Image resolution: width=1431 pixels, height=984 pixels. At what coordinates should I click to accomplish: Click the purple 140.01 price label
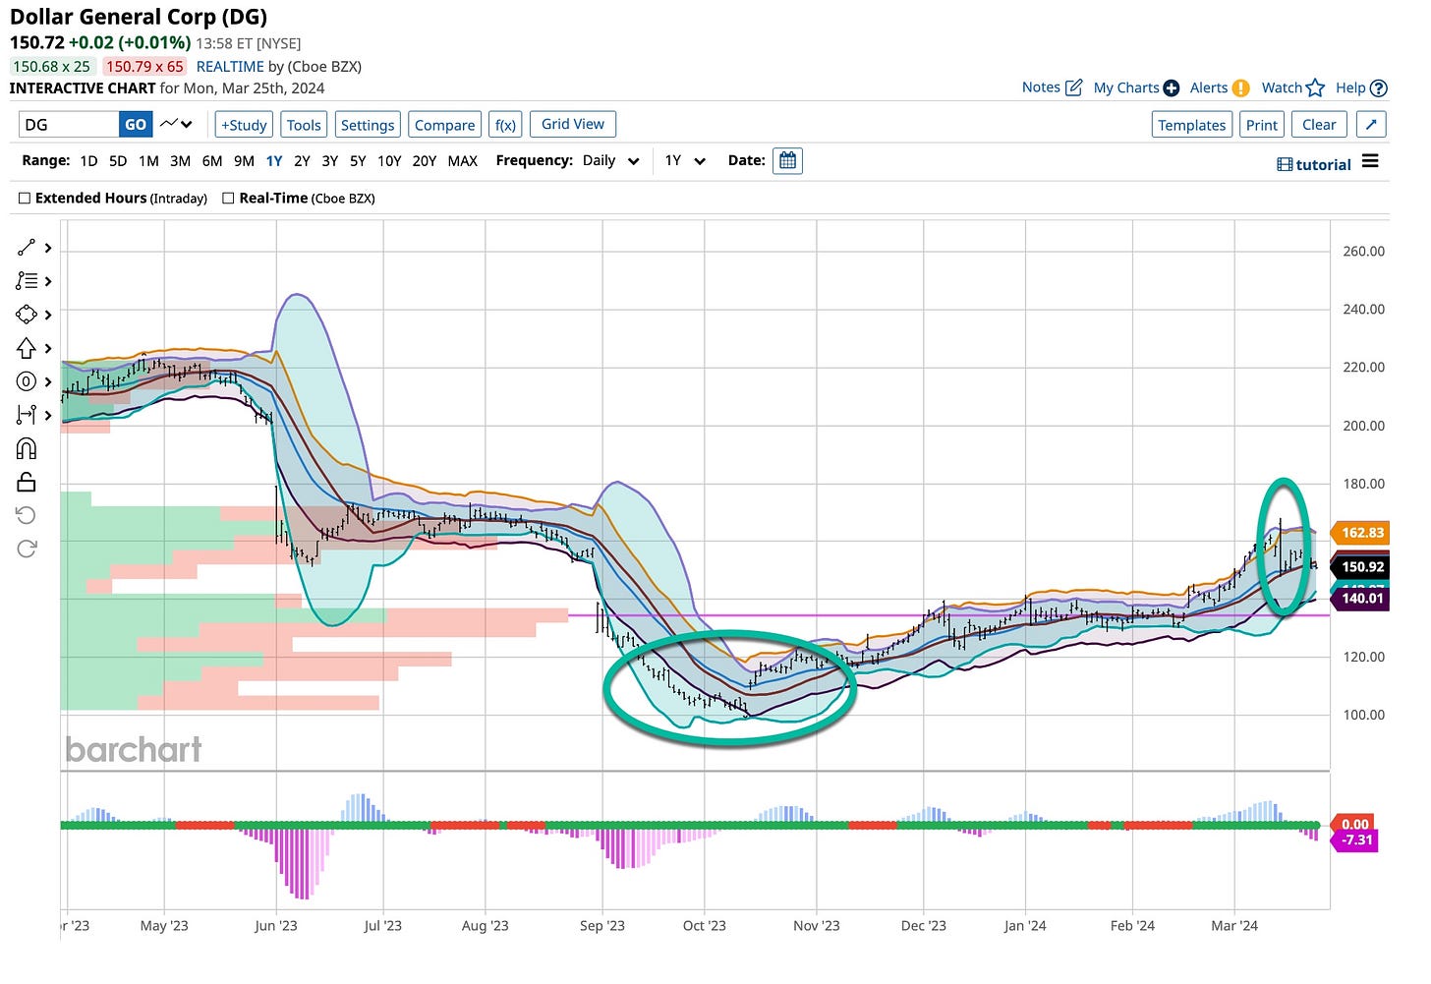[1359, 598]
